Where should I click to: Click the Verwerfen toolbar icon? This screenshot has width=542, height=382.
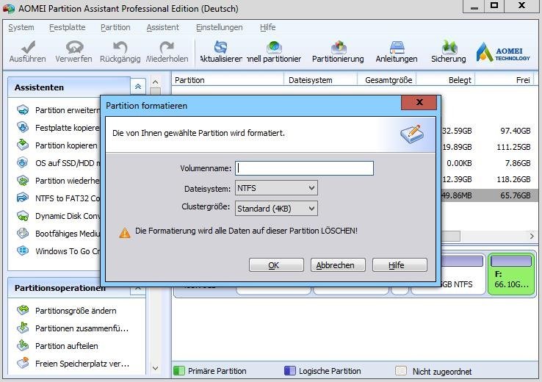tap(74, 47)
